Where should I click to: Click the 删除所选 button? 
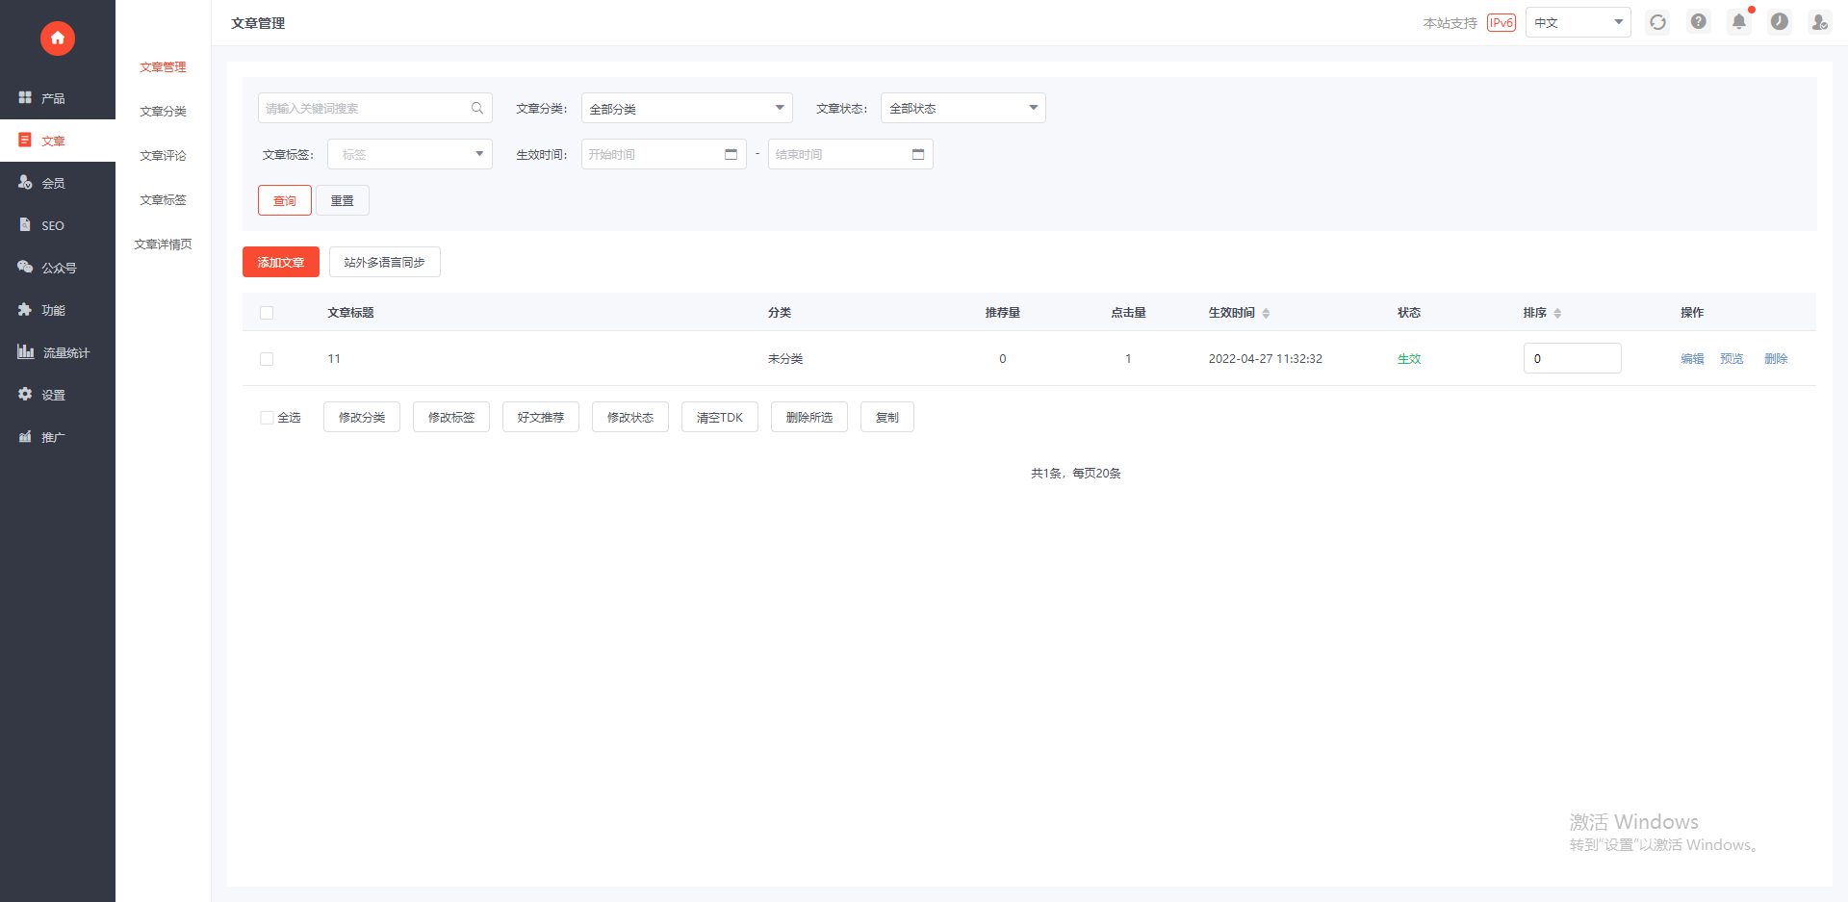(809, 417)
